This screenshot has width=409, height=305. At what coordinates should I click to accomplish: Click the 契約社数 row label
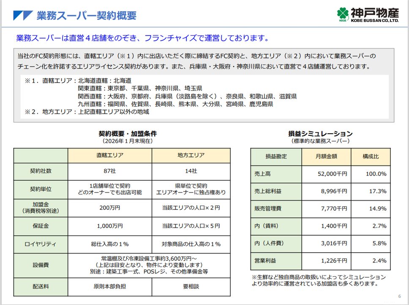[x=41, y=171]
